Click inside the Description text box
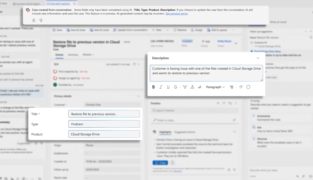313x180 pixels. click(x=206, y=73)
